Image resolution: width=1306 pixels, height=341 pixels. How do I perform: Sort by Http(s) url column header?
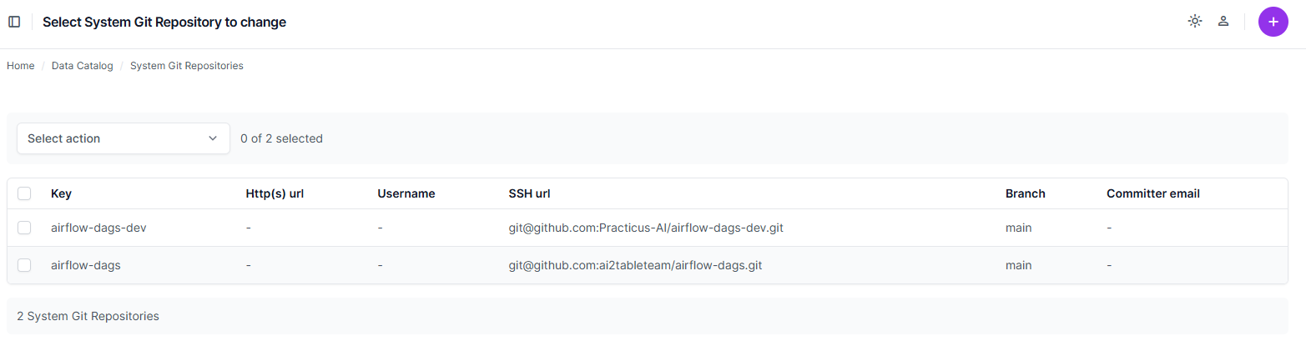click(275, 193)
